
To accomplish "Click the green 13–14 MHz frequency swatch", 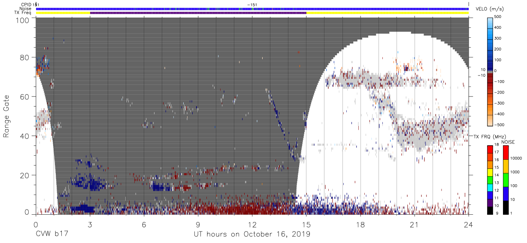I will tap(490, 179).
